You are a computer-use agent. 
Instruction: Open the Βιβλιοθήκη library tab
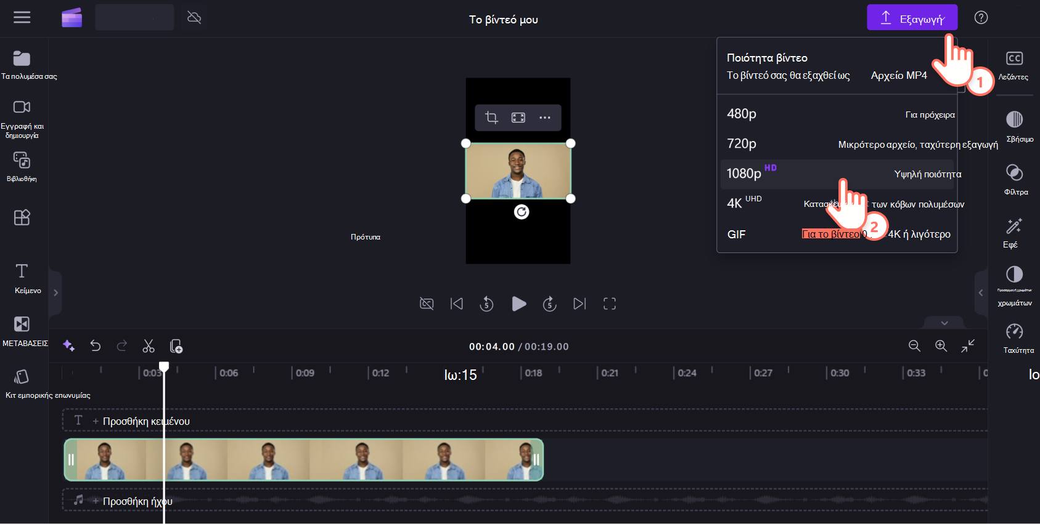point(22,167)
